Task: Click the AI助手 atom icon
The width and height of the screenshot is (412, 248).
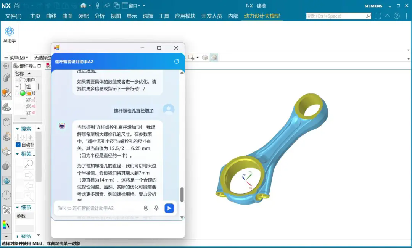Action: pos(10,32)
